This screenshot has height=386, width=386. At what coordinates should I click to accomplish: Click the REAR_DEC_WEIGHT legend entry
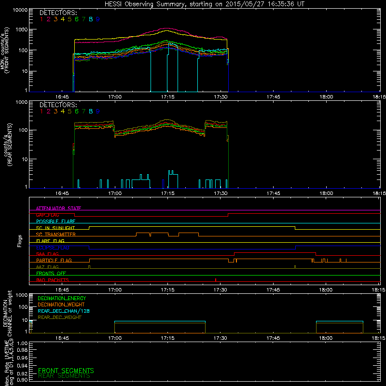point(59,317)
